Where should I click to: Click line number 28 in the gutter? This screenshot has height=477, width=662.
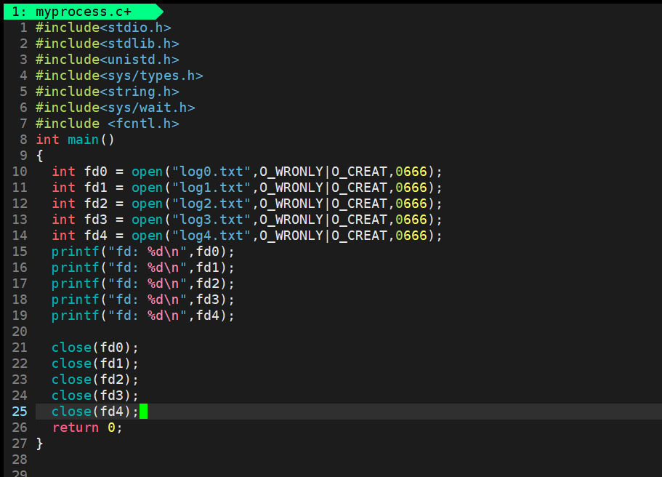click(x=20, y=460)
